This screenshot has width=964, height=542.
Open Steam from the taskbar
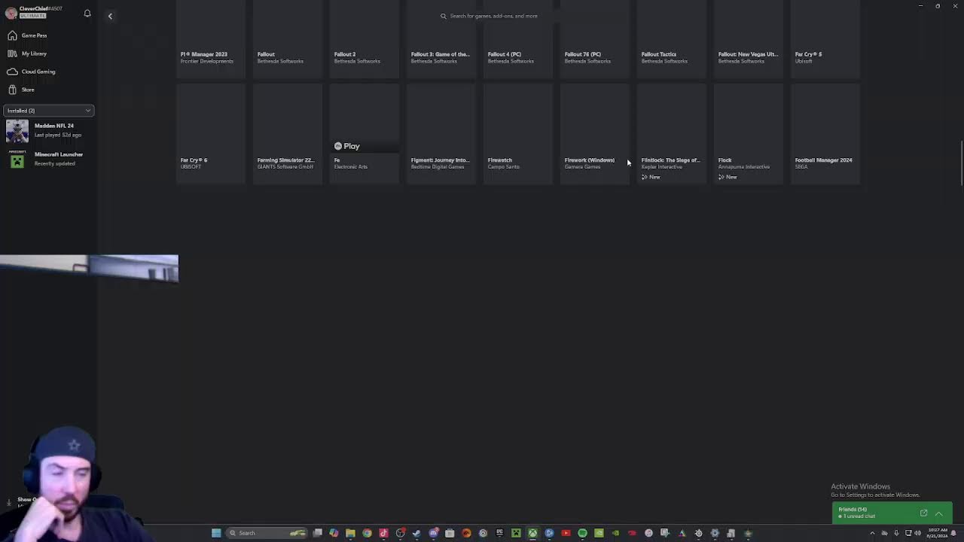click(x=416, y=533)
